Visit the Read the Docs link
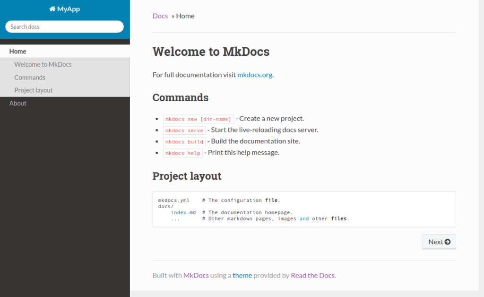This screenshot has width=484, height=297. (x=313, y=275)
